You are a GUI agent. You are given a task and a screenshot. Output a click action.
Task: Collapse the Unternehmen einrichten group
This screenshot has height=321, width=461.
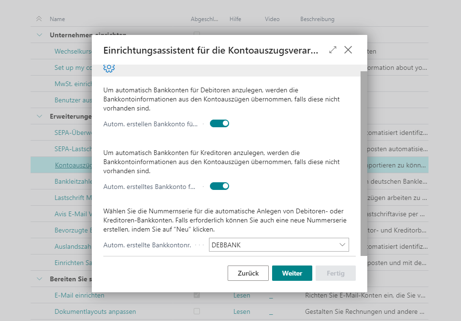(39, 35)
